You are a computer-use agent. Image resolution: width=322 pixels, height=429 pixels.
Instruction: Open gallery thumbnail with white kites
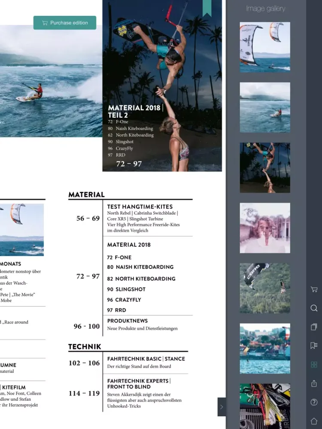coord(265,47)
